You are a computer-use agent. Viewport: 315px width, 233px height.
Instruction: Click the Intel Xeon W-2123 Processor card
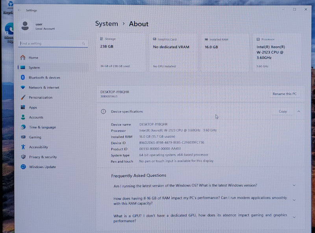point(277,53)
